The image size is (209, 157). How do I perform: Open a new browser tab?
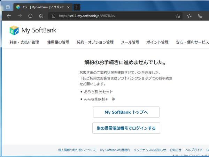coord(77,7)
